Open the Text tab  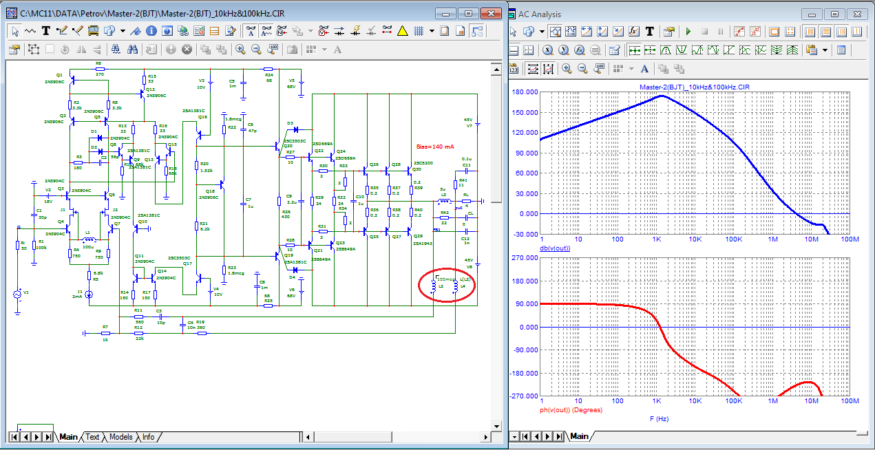pos(92,437)
